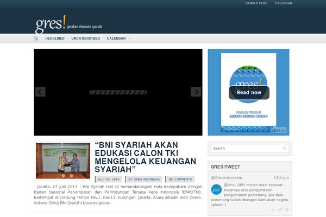Screen dimensions: 326x217
Task: Click the 13th Jun tweet date
Action: [281, 178]
